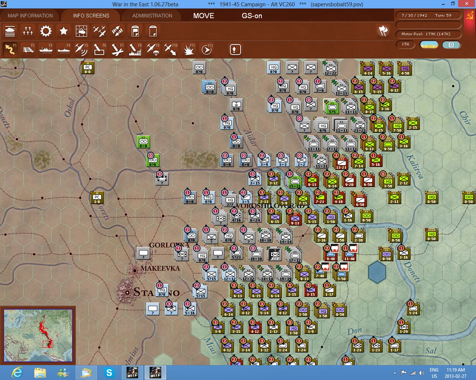Click the GORLOVKA city label

click(169, 245)
